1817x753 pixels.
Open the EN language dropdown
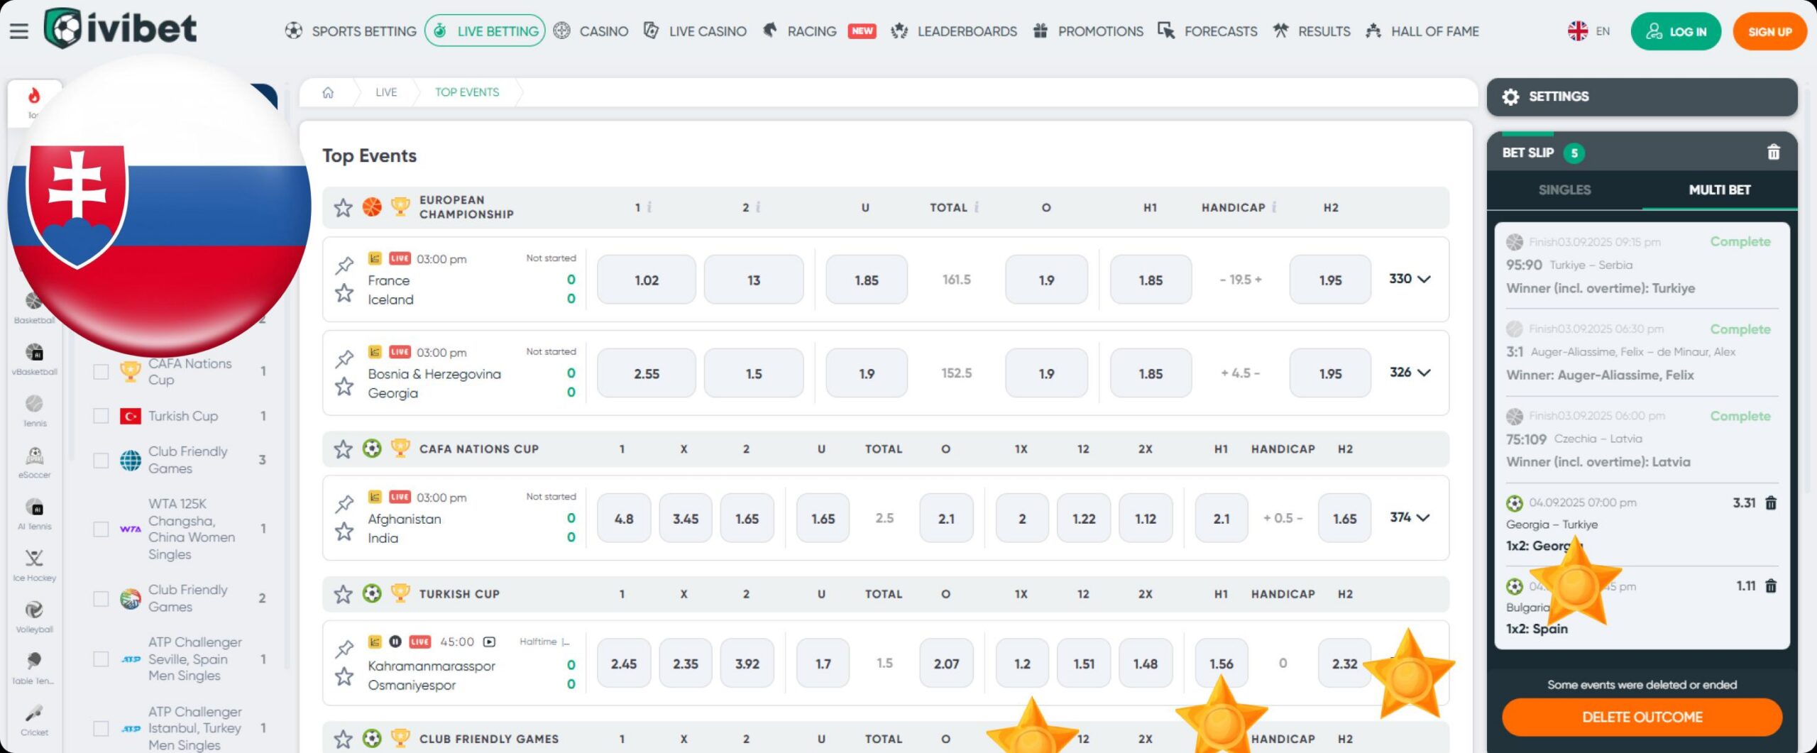pyautogui.click(x=1588, y=31)
